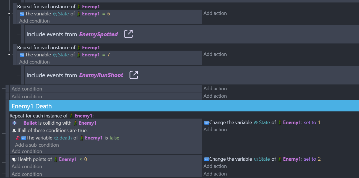359x178 pixels.
Task: Click the variable icon in the 'set to 2' action
Action: 206,159
